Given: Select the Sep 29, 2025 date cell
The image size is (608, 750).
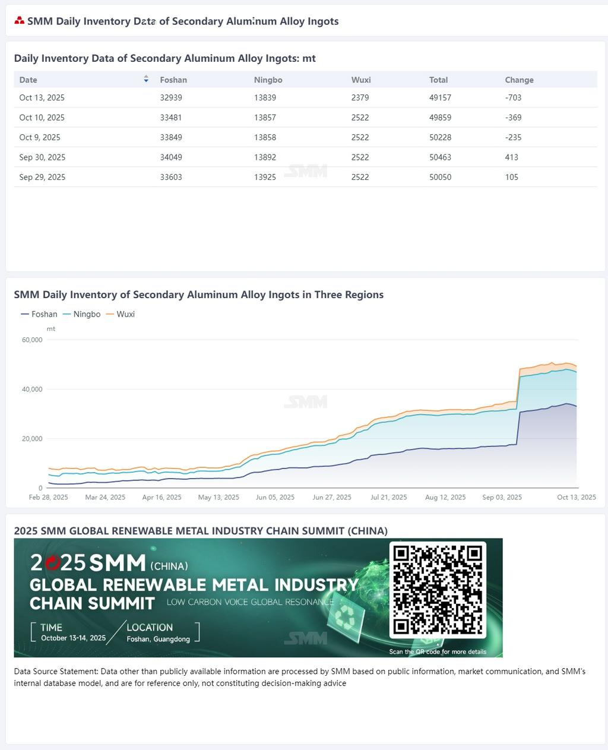Looking at the screenshot, I should pos(42,177).
